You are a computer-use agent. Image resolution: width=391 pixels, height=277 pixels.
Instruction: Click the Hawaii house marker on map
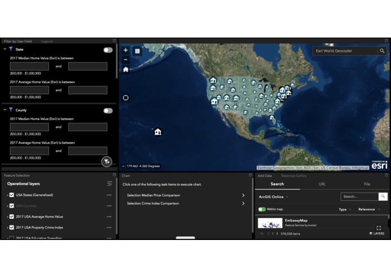click(158, 132)
